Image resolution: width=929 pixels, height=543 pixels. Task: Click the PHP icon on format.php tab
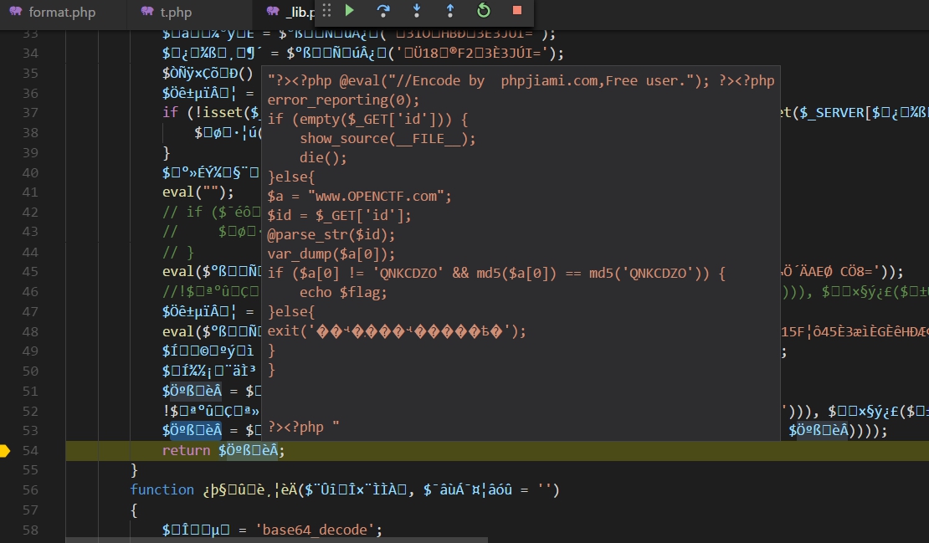(x=16, y=11)
